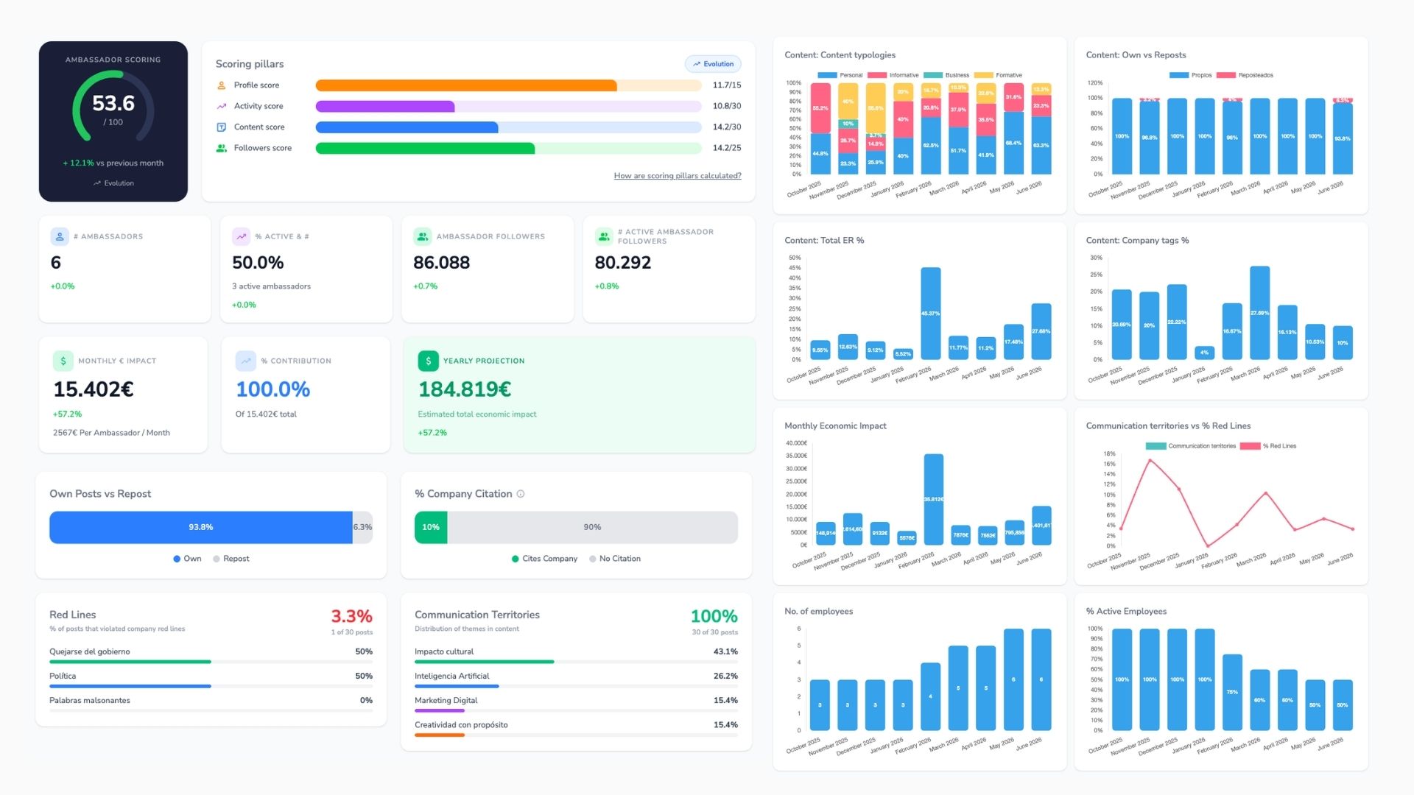Click the Active Ambassador Followers card icon
Image resolution: width=1414 pixels, height=795 pixels.
[604, 236]
